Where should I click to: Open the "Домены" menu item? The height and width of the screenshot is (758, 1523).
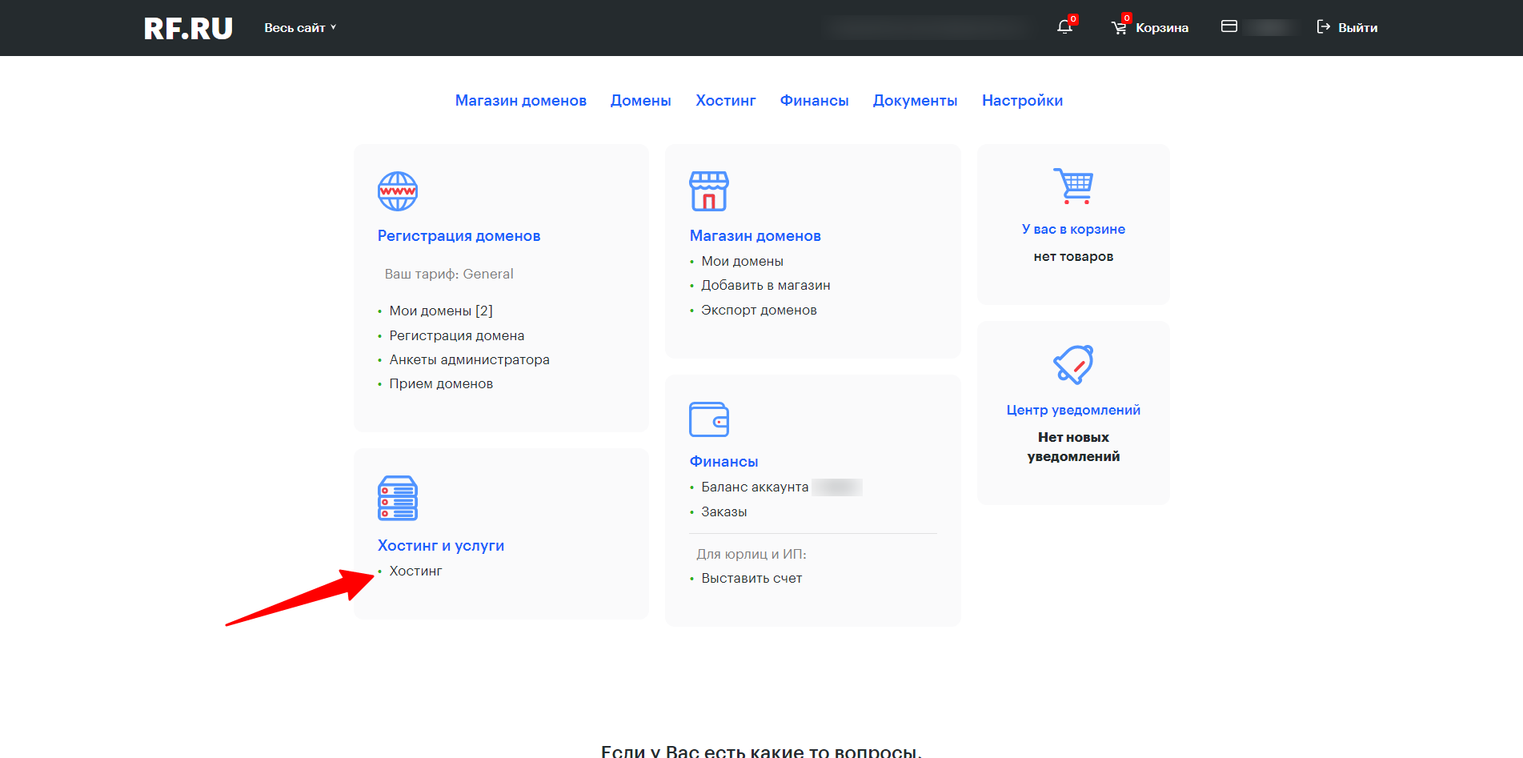point(640,101)
